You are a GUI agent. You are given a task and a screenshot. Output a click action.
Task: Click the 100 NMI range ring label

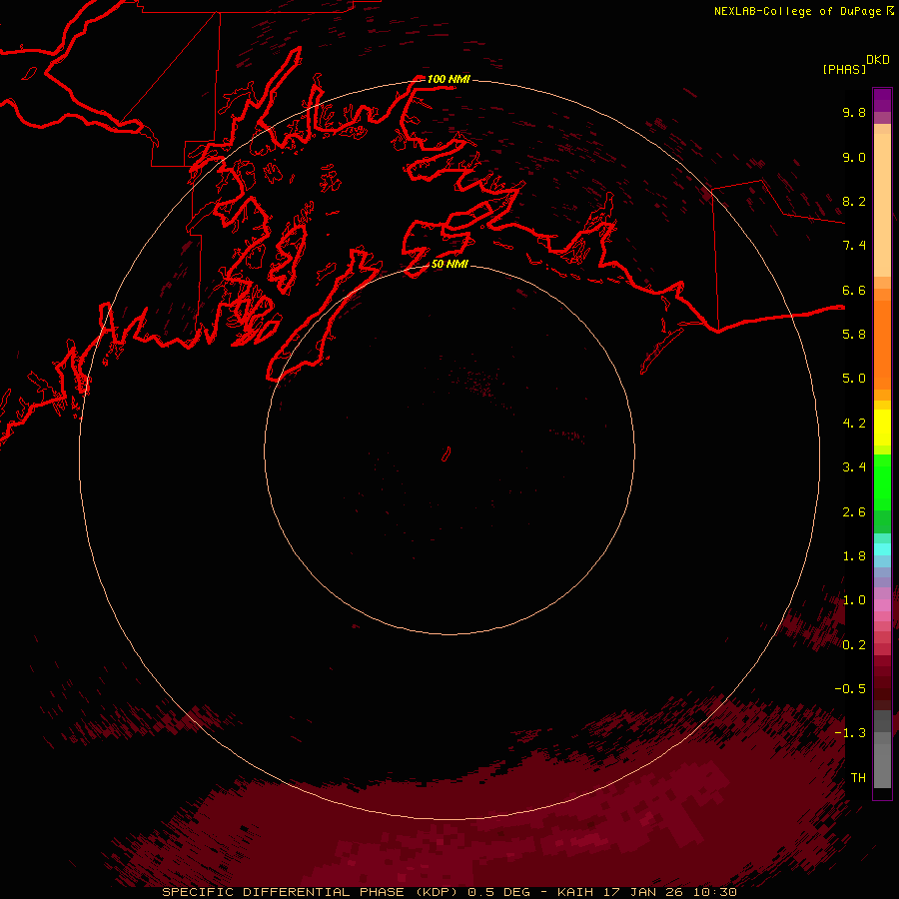pos(449,79)
